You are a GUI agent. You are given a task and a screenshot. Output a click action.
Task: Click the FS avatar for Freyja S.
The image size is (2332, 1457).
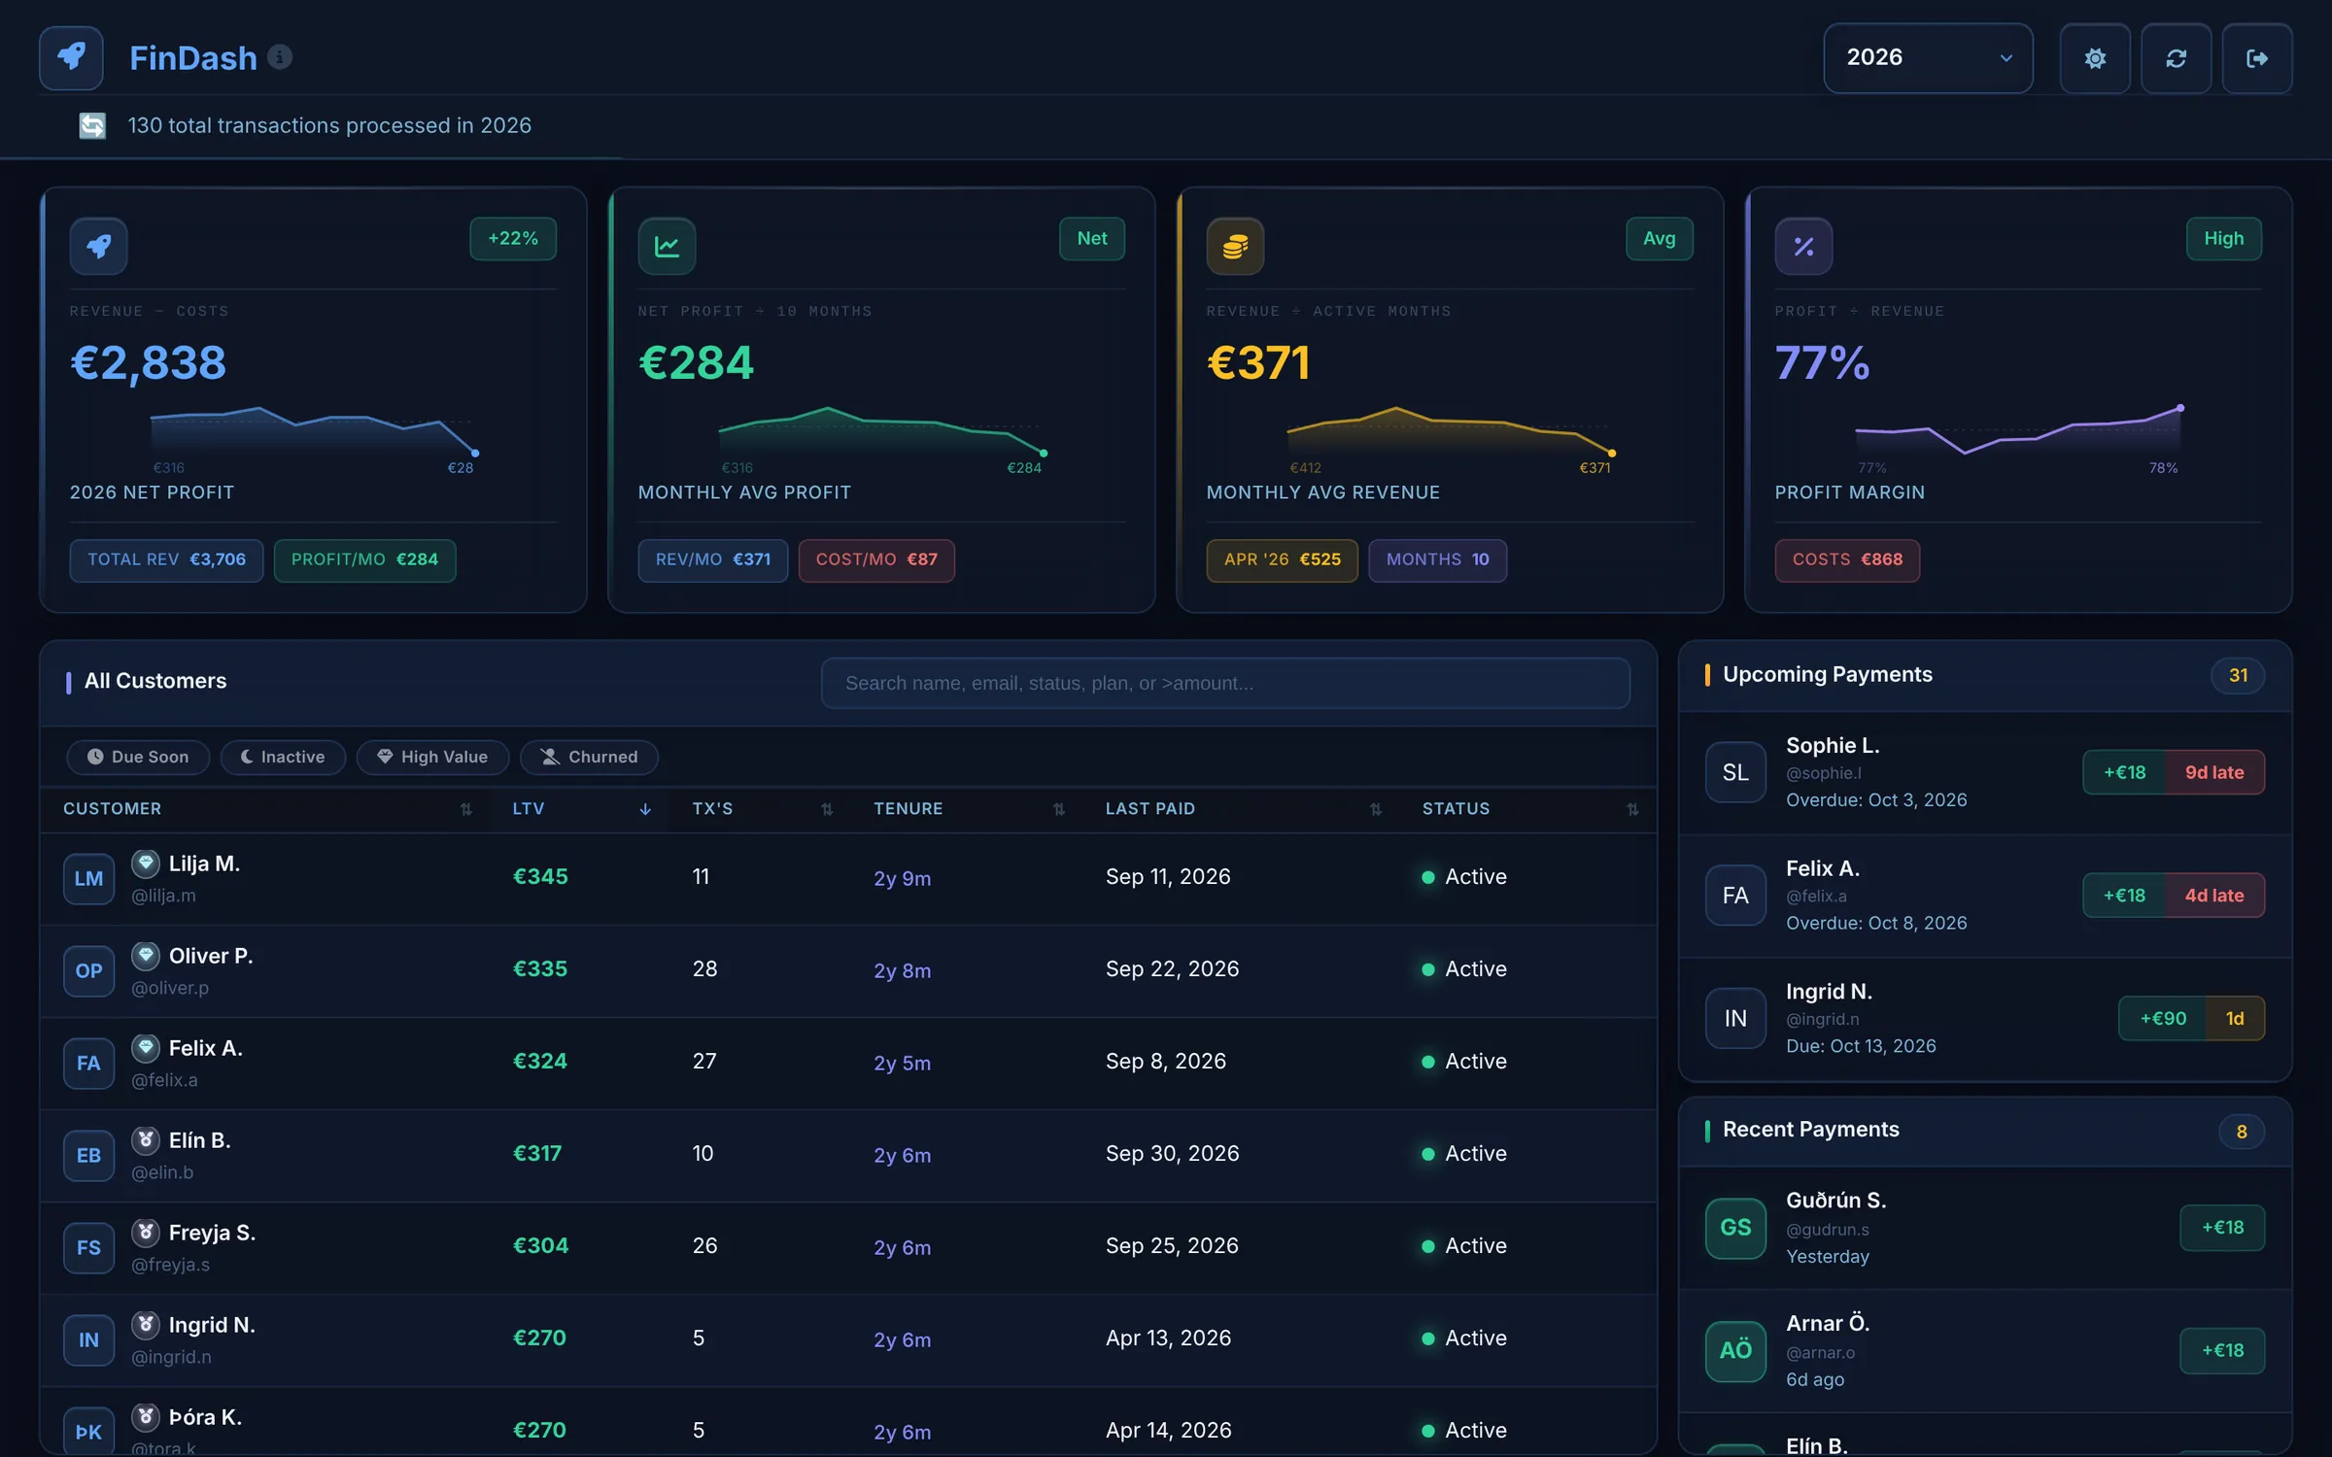(x=88, y=1248)
